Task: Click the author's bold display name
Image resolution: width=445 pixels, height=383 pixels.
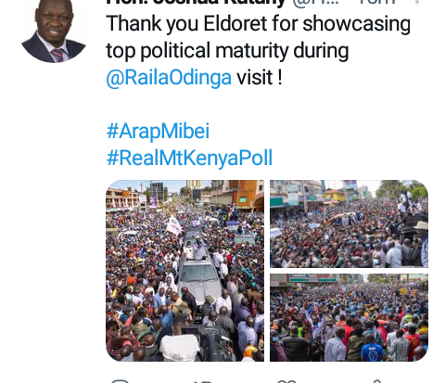Action: (x=196, y=2)
